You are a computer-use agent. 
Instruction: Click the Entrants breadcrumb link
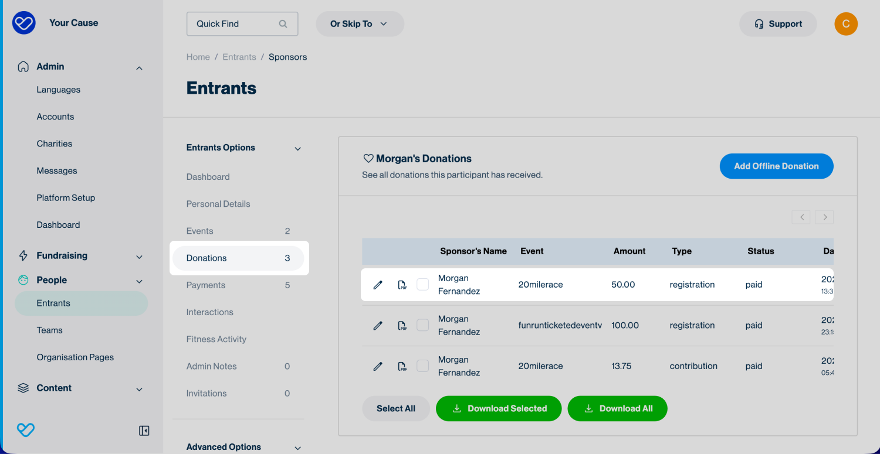coord(239,57)
